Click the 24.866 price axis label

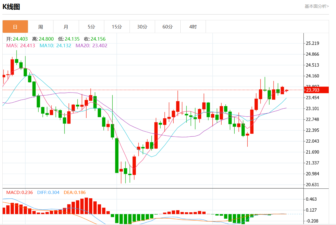(x=312, y=54)
